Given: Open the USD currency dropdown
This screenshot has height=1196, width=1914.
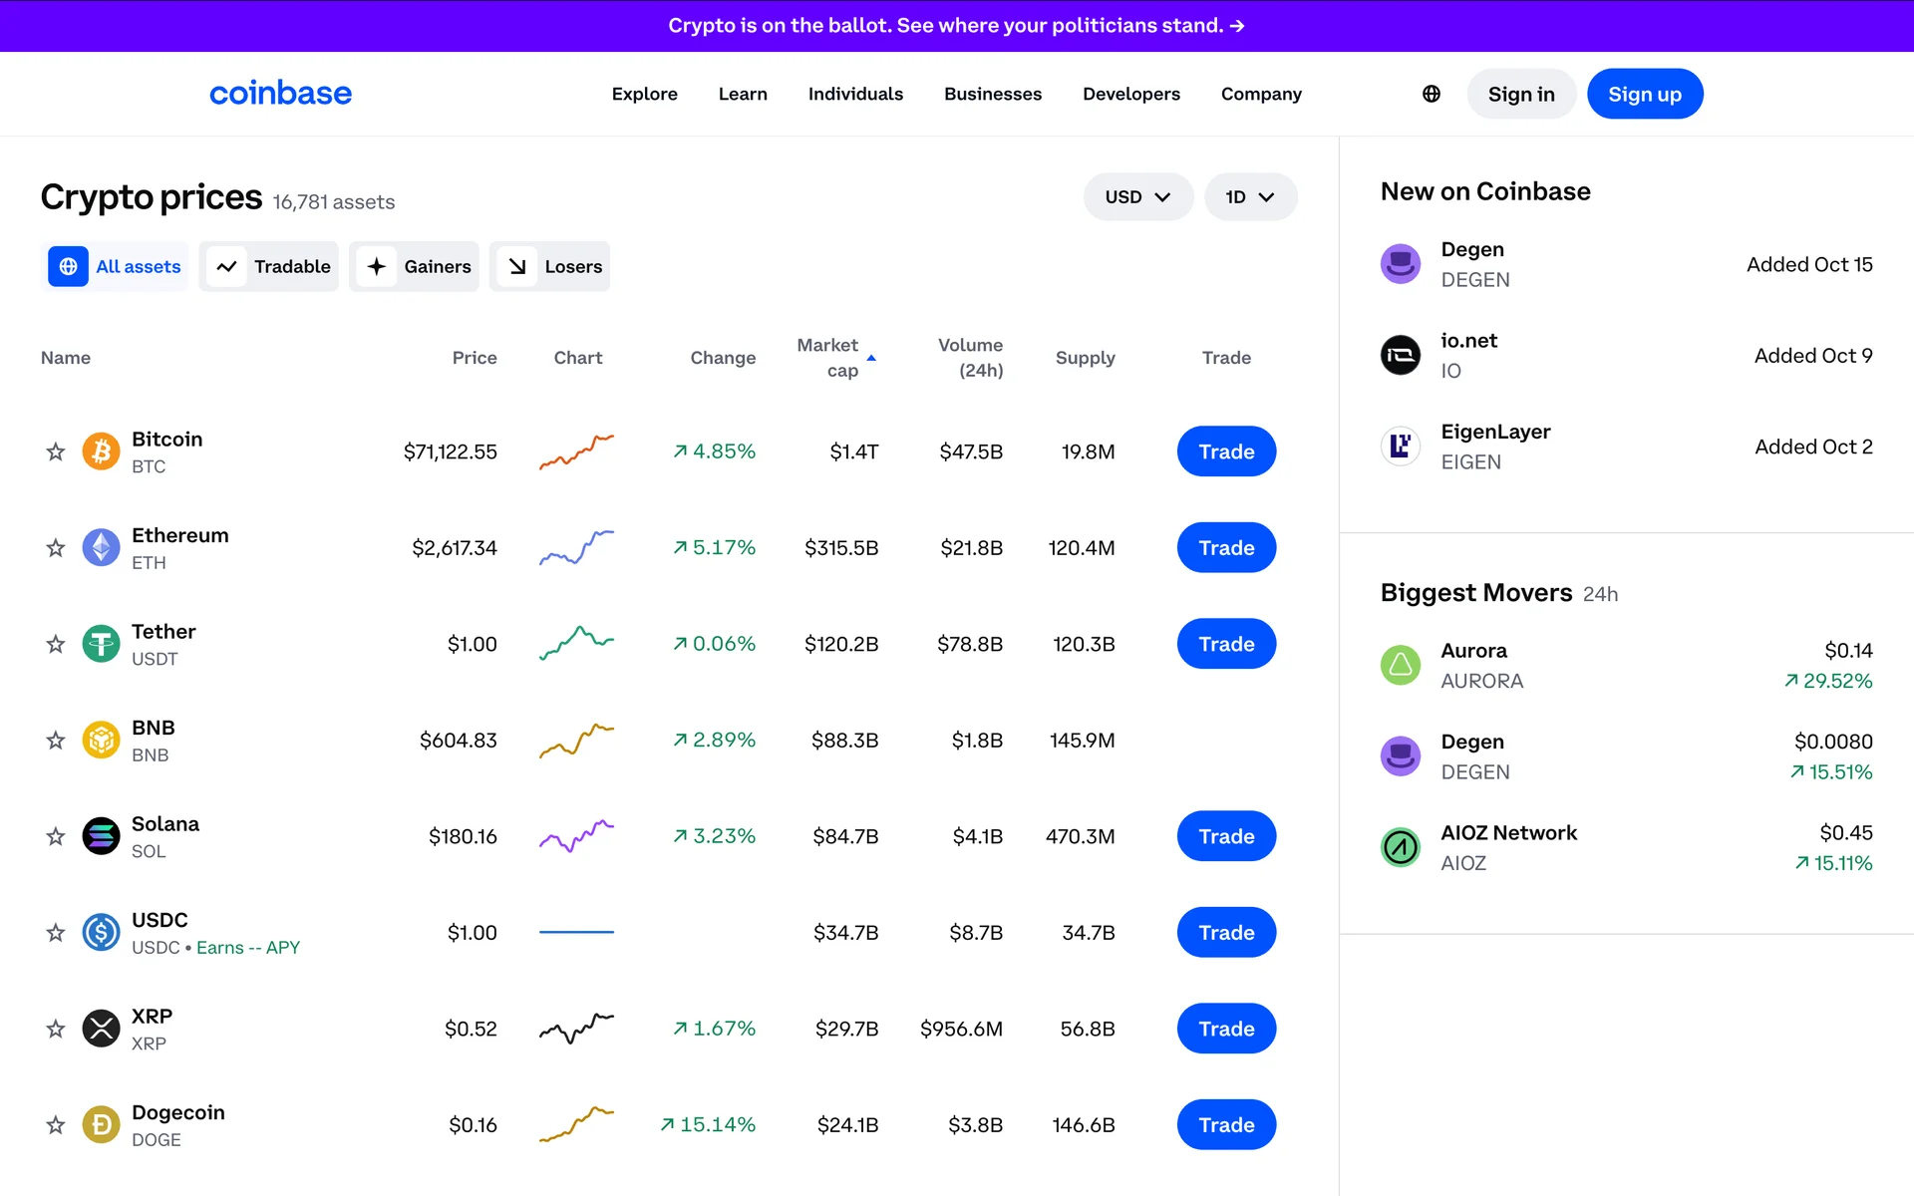Looking at the screenshot, I should [x=1137, y=196].
